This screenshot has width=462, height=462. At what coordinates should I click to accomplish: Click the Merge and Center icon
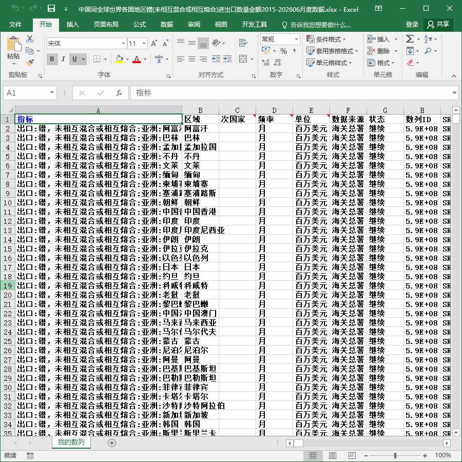tap(243, 59)
